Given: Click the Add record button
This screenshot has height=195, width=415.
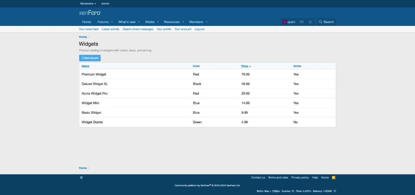Looking at the screenshot, I should click(90, 58).
